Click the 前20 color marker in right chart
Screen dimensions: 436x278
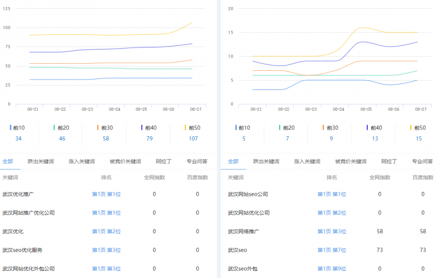tap(280, 128)
